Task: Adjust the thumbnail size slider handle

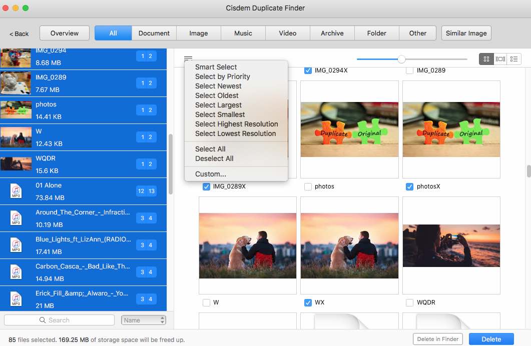Action: [401, 59]
